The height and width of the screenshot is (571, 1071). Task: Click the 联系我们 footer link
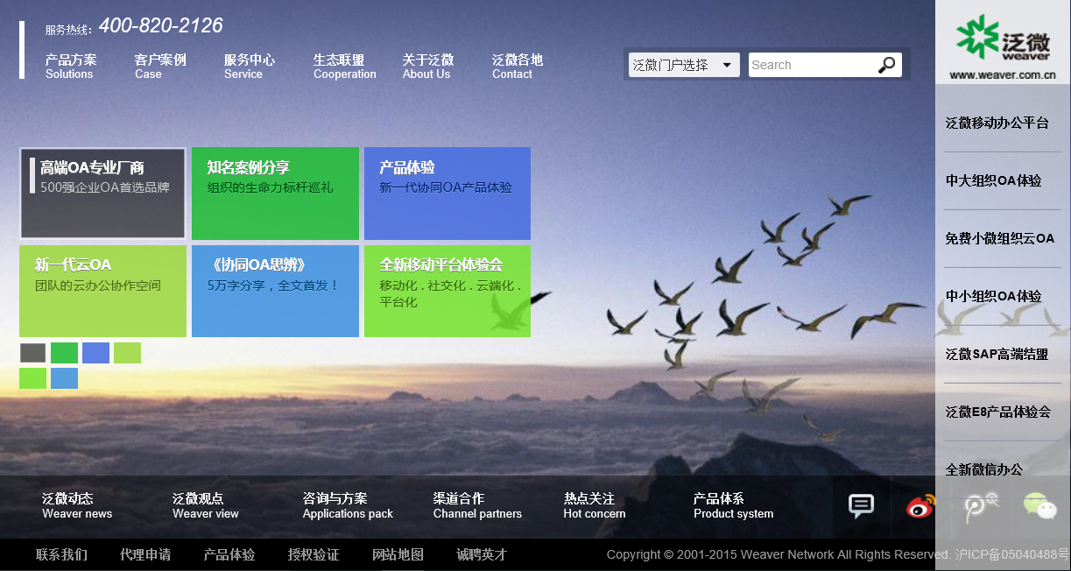(60, 554)
